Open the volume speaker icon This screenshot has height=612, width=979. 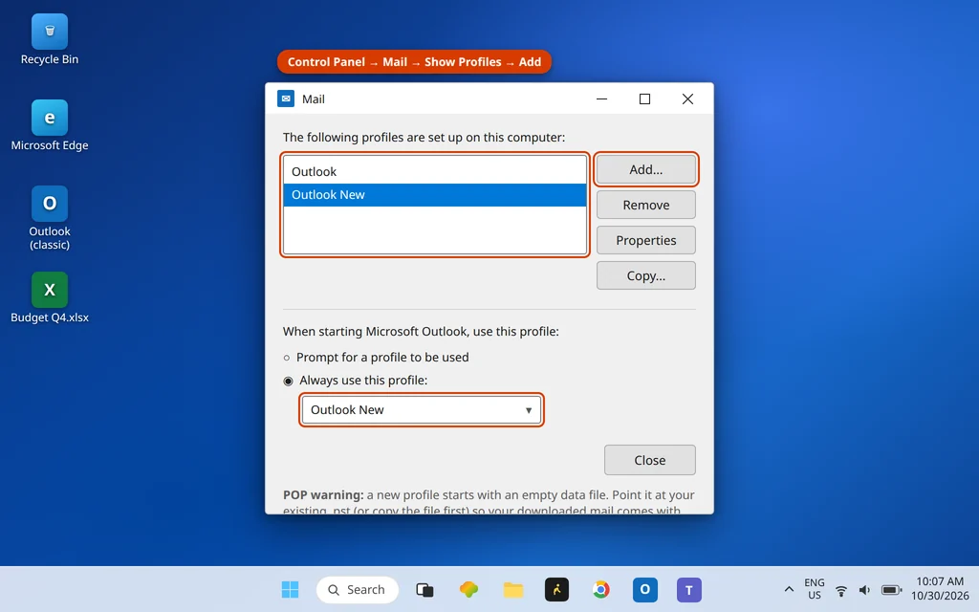(864, 590)
